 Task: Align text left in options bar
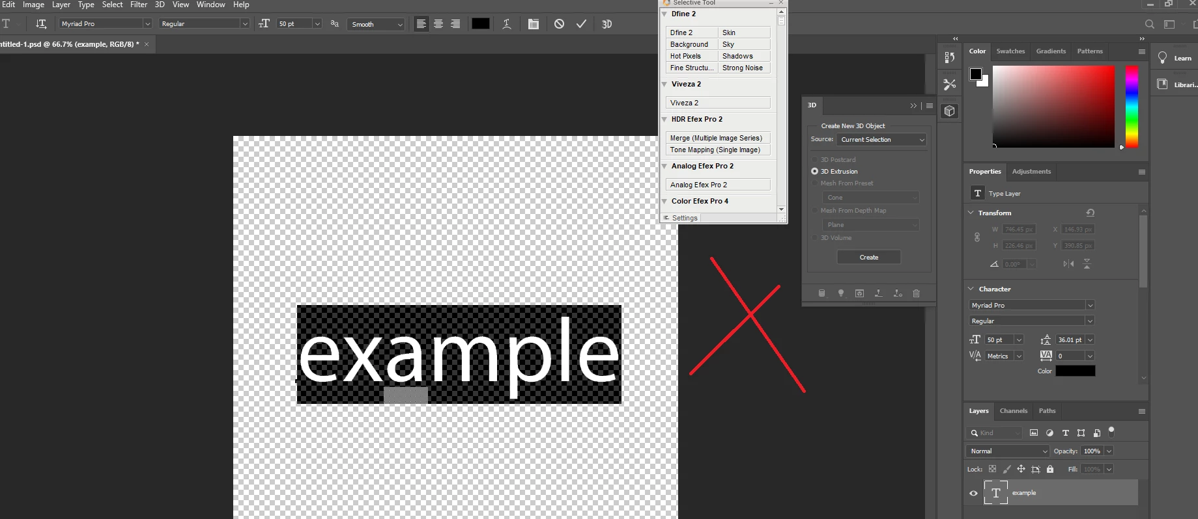tap(421, 24)
